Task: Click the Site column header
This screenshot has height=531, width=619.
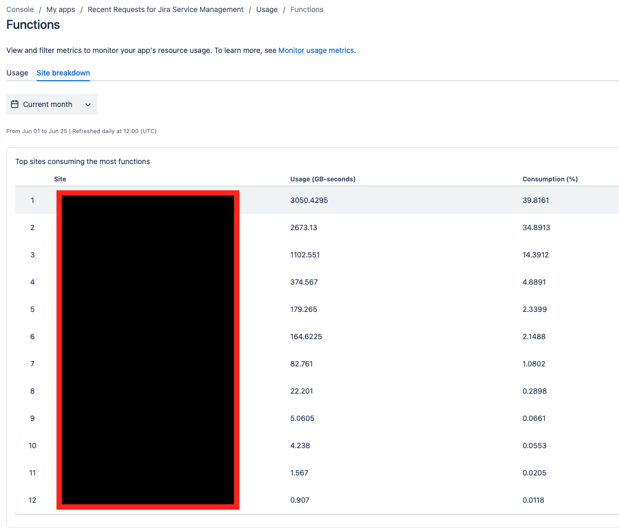Action: [x=60, y=179]
